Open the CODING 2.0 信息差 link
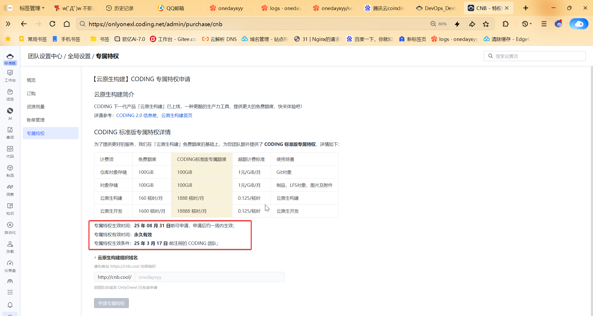The height and width of the screenshot is (316, 593). (x=136, y=115)
